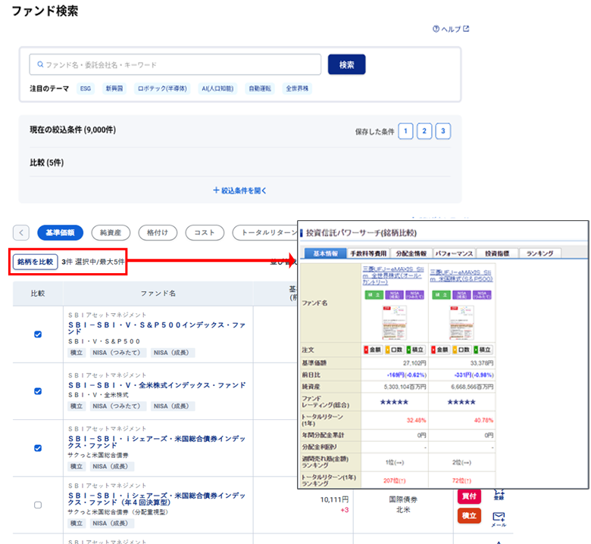Check compare box for 年4回決算型 fund
This screenshot has width=591, height=544.
(x=38, y=505)
